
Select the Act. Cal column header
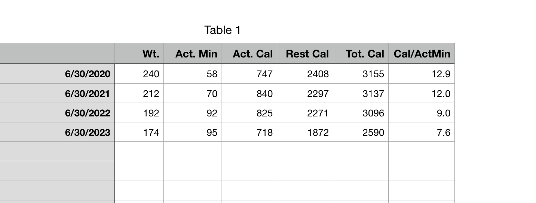[249, 54]
